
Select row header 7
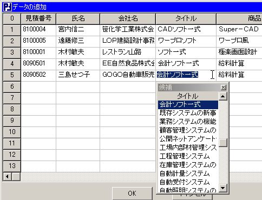point(12,98)
